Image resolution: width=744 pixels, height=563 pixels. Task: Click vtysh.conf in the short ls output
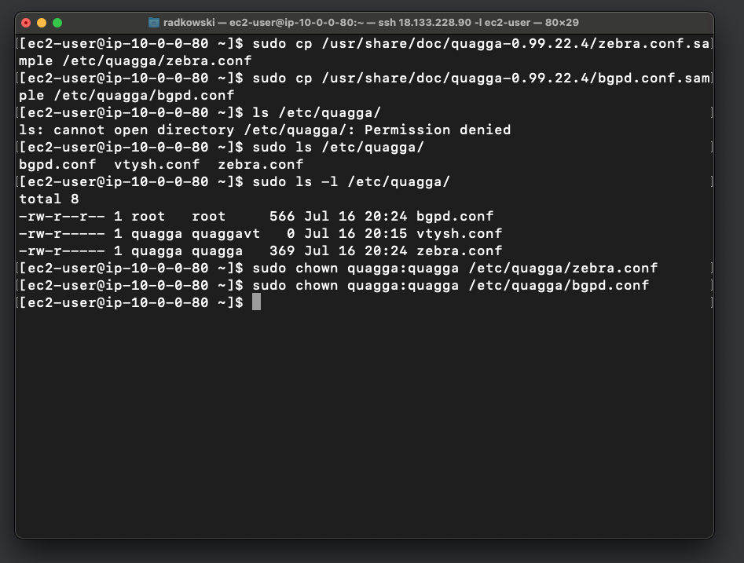point(156,165)
